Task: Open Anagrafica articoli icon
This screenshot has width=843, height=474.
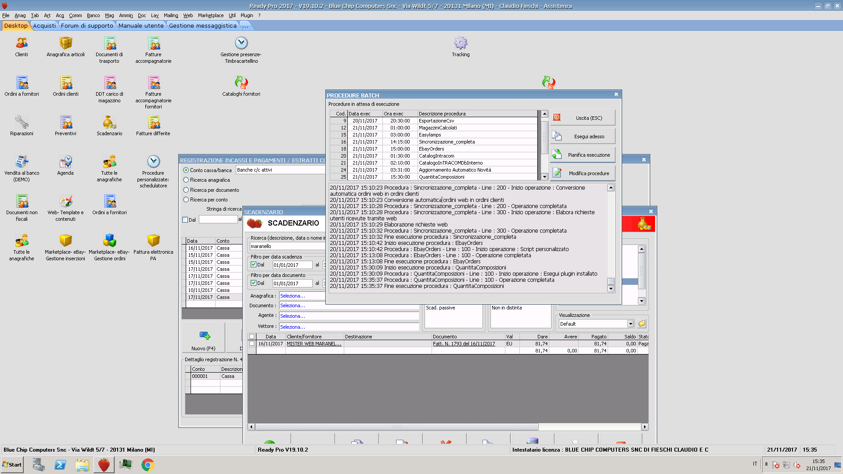Action: click(65, 43)
